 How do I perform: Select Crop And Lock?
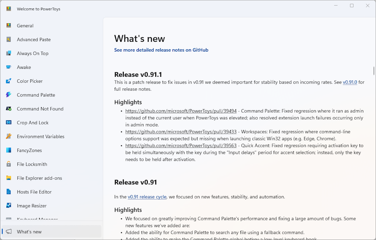pos(52,123)
